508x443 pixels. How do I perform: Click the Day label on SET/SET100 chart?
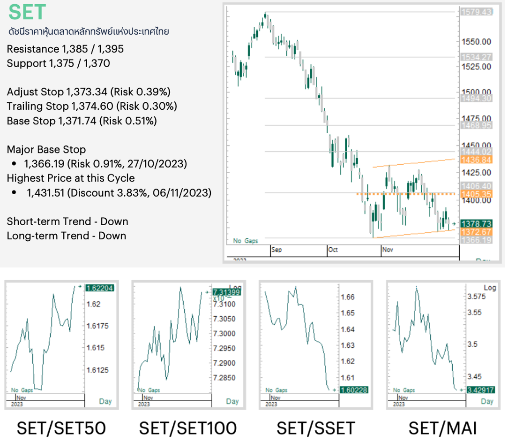(x=232, y=401)
